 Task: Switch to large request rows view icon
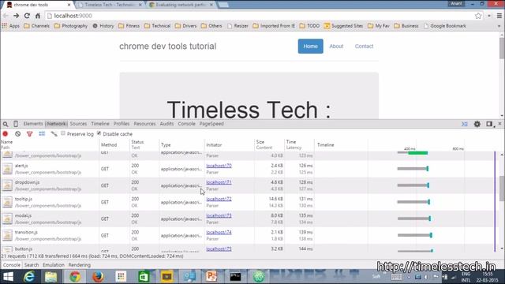(x=42, y=133)
